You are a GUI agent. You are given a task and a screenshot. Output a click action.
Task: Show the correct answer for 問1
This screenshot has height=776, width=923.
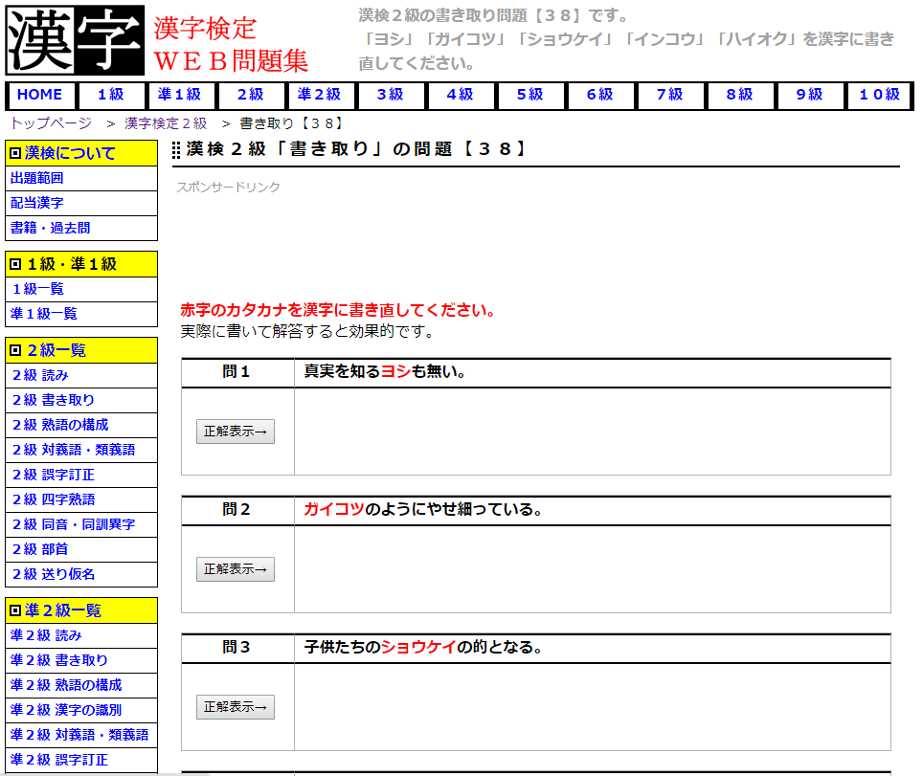click(x=236, y=432)
